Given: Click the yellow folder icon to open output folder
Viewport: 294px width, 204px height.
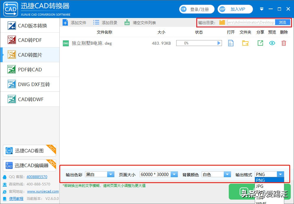Looking at the screenshot, I should tap(245, 43).
